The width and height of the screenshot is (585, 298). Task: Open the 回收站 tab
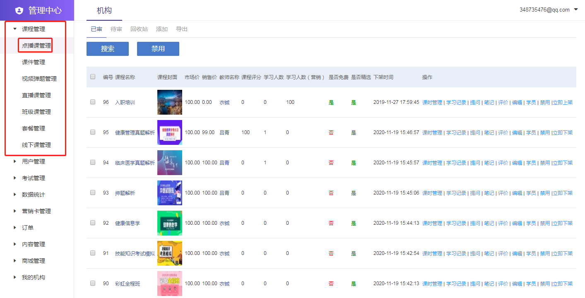(139, 29)
